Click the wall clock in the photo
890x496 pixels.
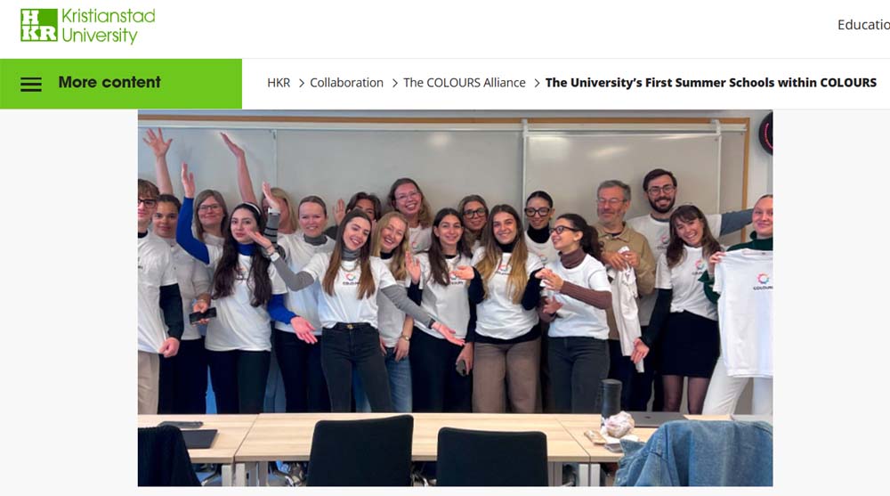pos(766,134)
